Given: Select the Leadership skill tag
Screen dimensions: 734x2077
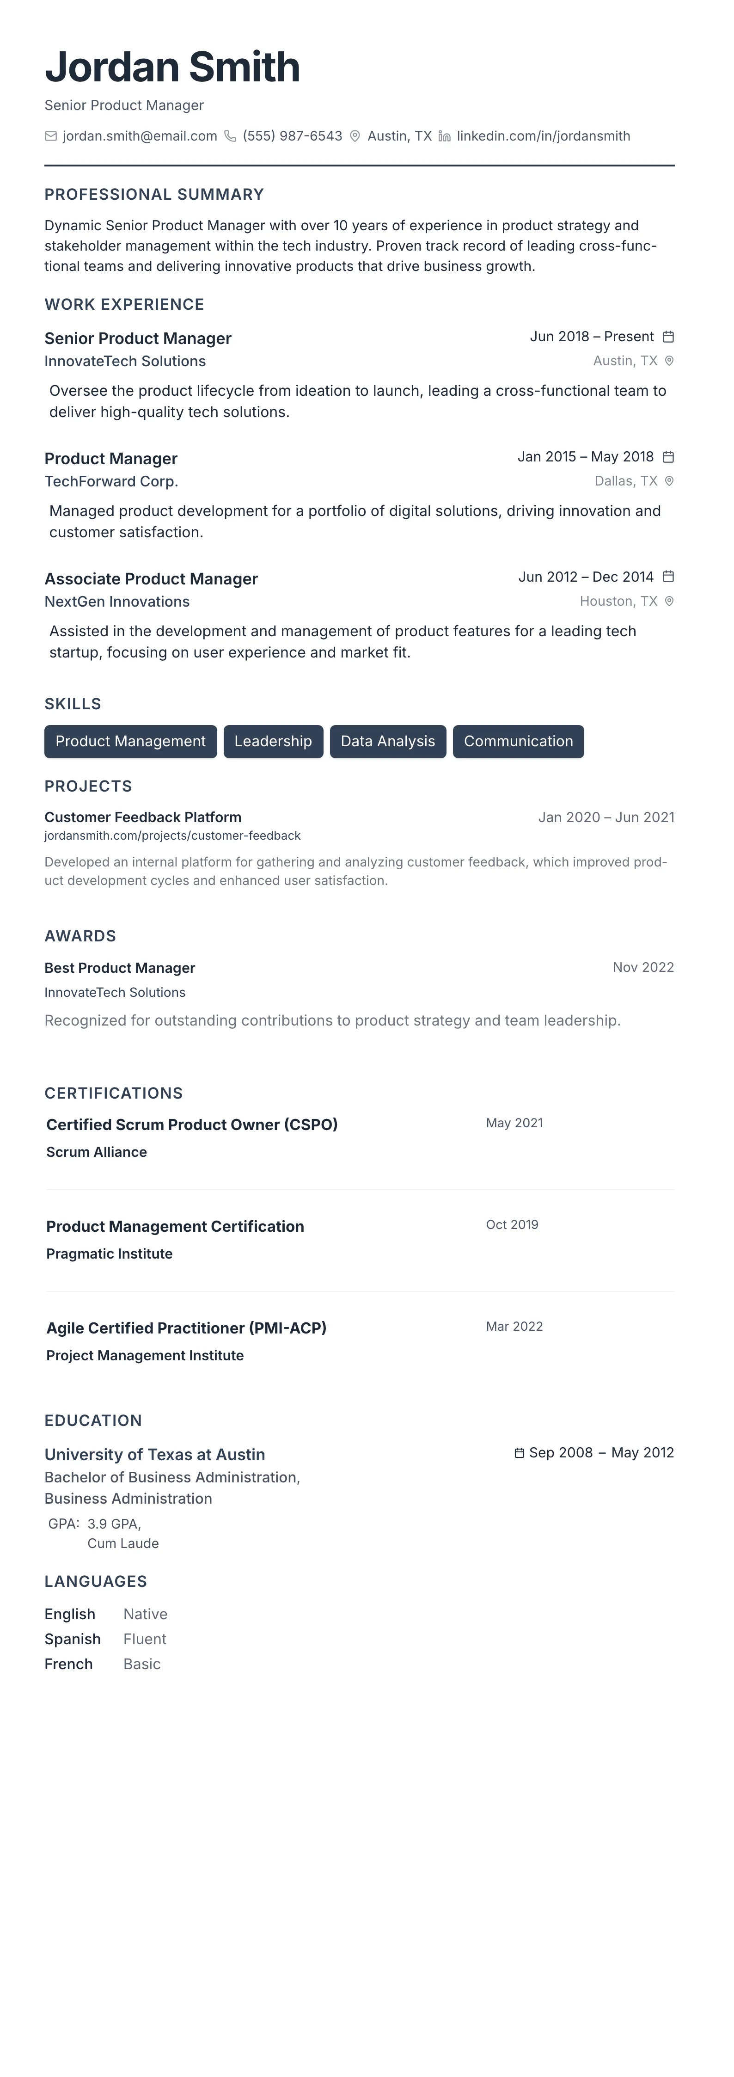Looking at the screenshot, I should [x=273, y=742].
